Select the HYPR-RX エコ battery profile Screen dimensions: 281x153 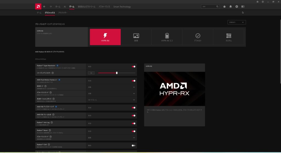[167, 37]
